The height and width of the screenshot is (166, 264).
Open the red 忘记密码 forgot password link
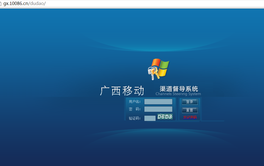pos(190,117)
